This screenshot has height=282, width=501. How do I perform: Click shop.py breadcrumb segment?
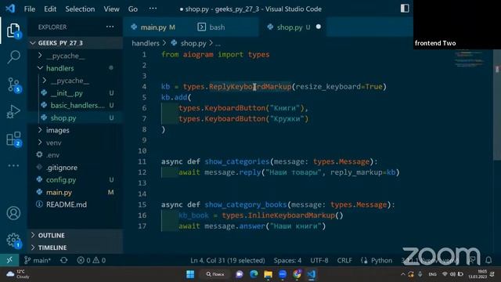click(x=193, y=43)
